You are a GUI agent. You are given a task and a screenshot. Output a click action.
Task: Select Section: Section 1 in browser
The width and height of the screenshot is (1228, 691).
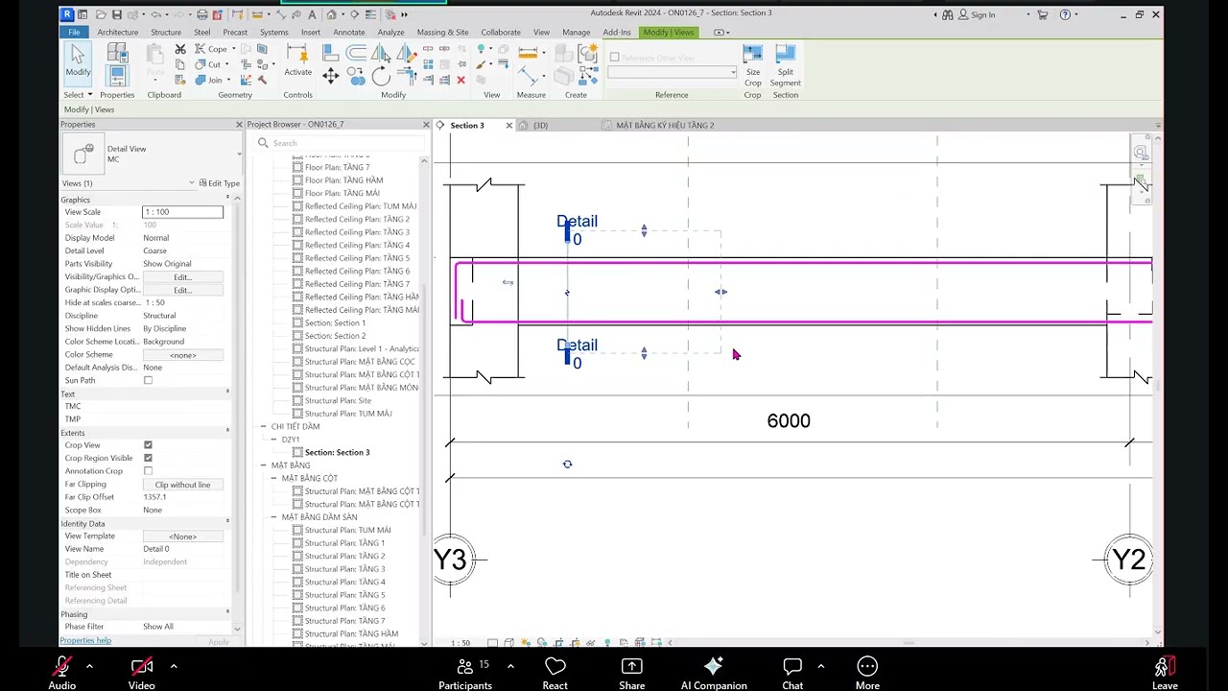335,323
